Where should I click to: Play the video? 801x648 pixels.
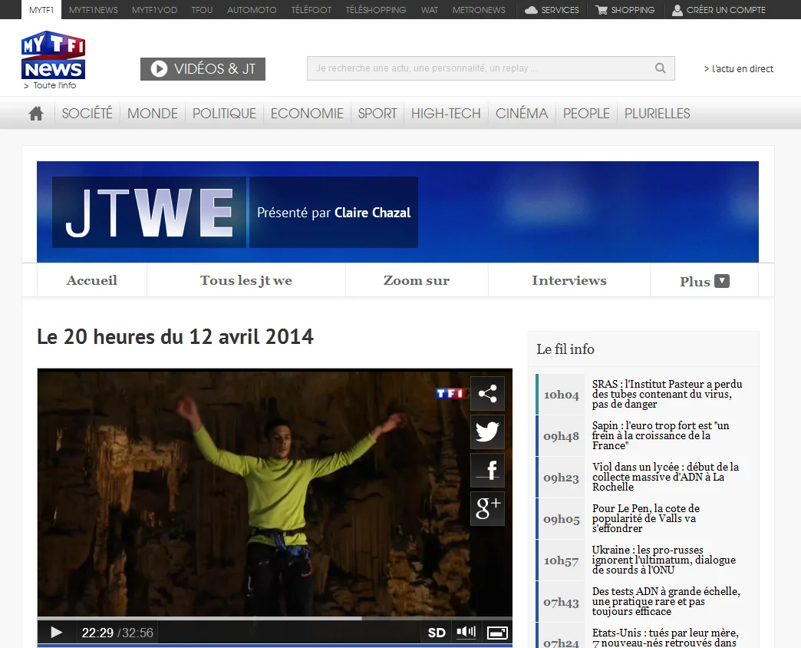(x=56, y=633)
